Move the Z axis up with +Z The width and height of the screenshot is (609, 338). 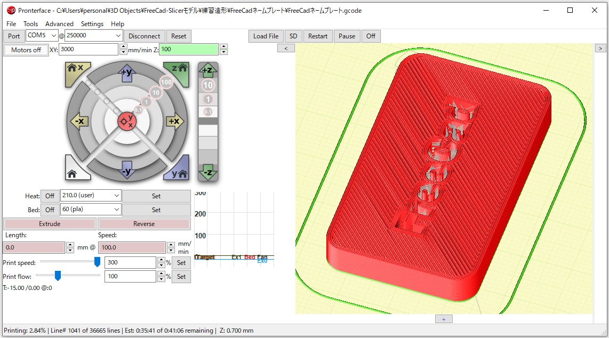click(x=208, y=70)
